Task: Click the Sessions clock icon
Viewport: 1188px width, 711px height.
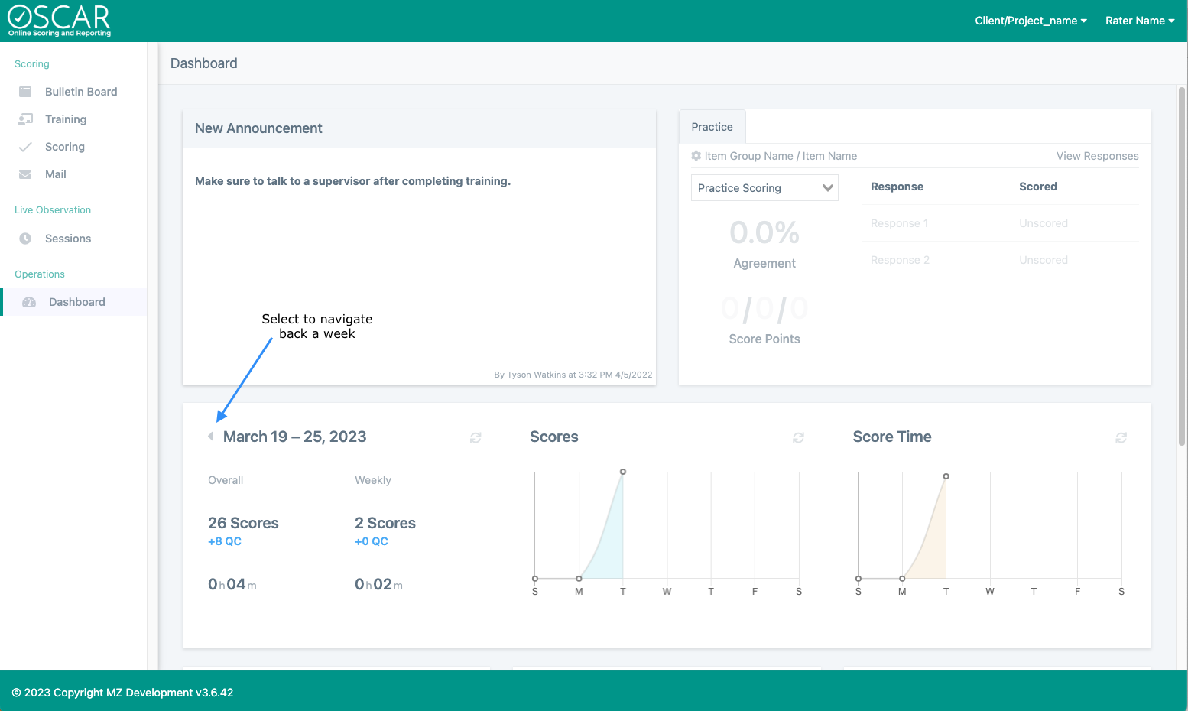Action: coord(25,239)
